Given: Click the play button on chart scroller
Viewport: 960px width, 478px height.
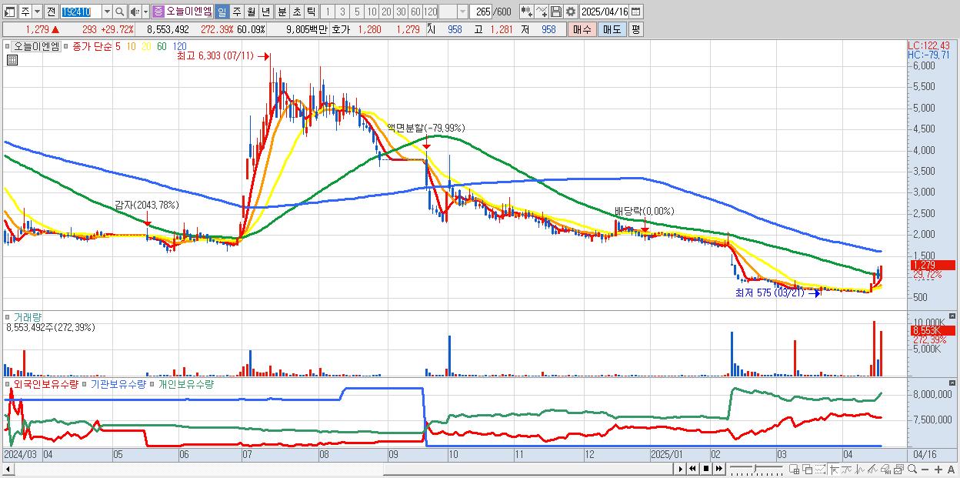Looking at the screenshot, I should (681, 469).
